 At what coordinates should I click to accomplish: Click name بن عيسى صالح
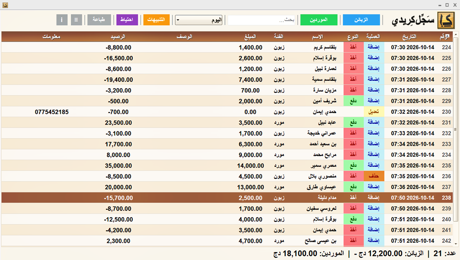pyautogui.click(x=321, y=241)
